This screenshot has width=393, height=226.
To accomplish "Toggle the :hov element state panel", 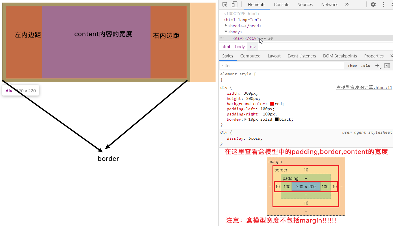I will coord(352,66).
